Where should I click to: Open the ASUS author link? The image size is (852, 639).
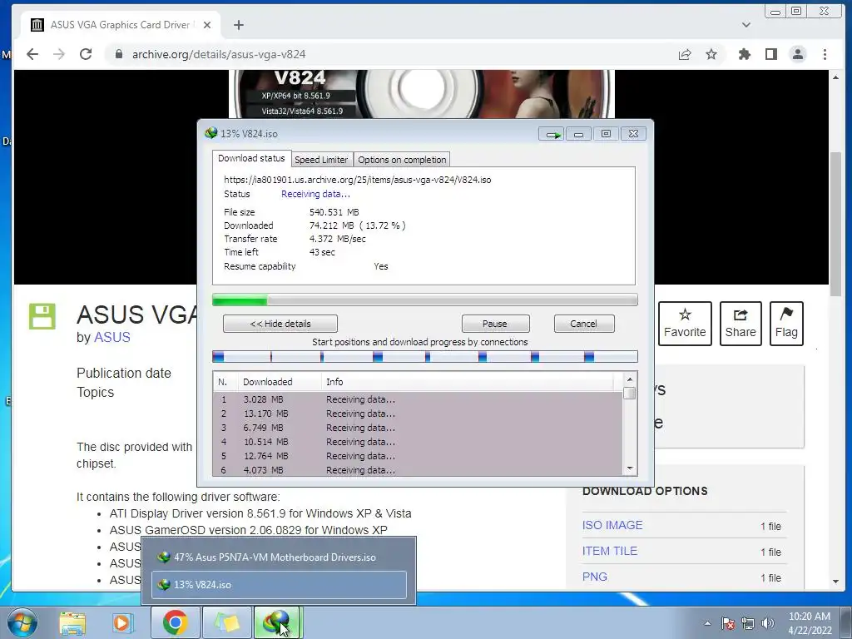point(112,338)
